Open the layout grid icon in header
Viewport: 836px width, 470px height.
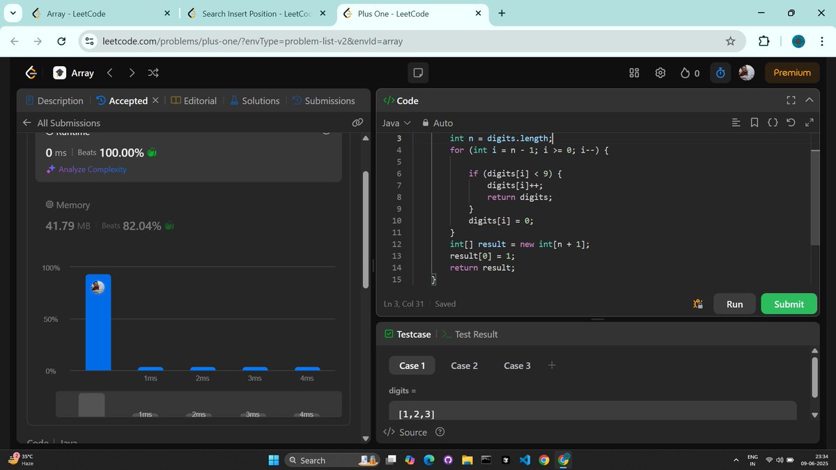[634, 72]
